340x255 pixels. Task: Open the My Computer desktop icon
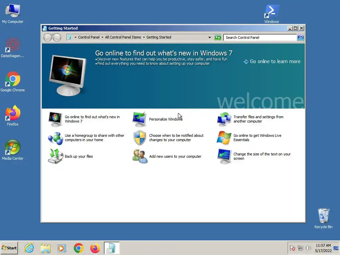(13, 14)
